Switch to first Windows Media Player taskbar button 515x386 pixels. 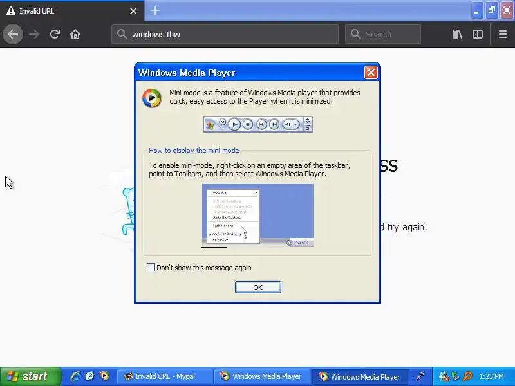pos(261,376)
